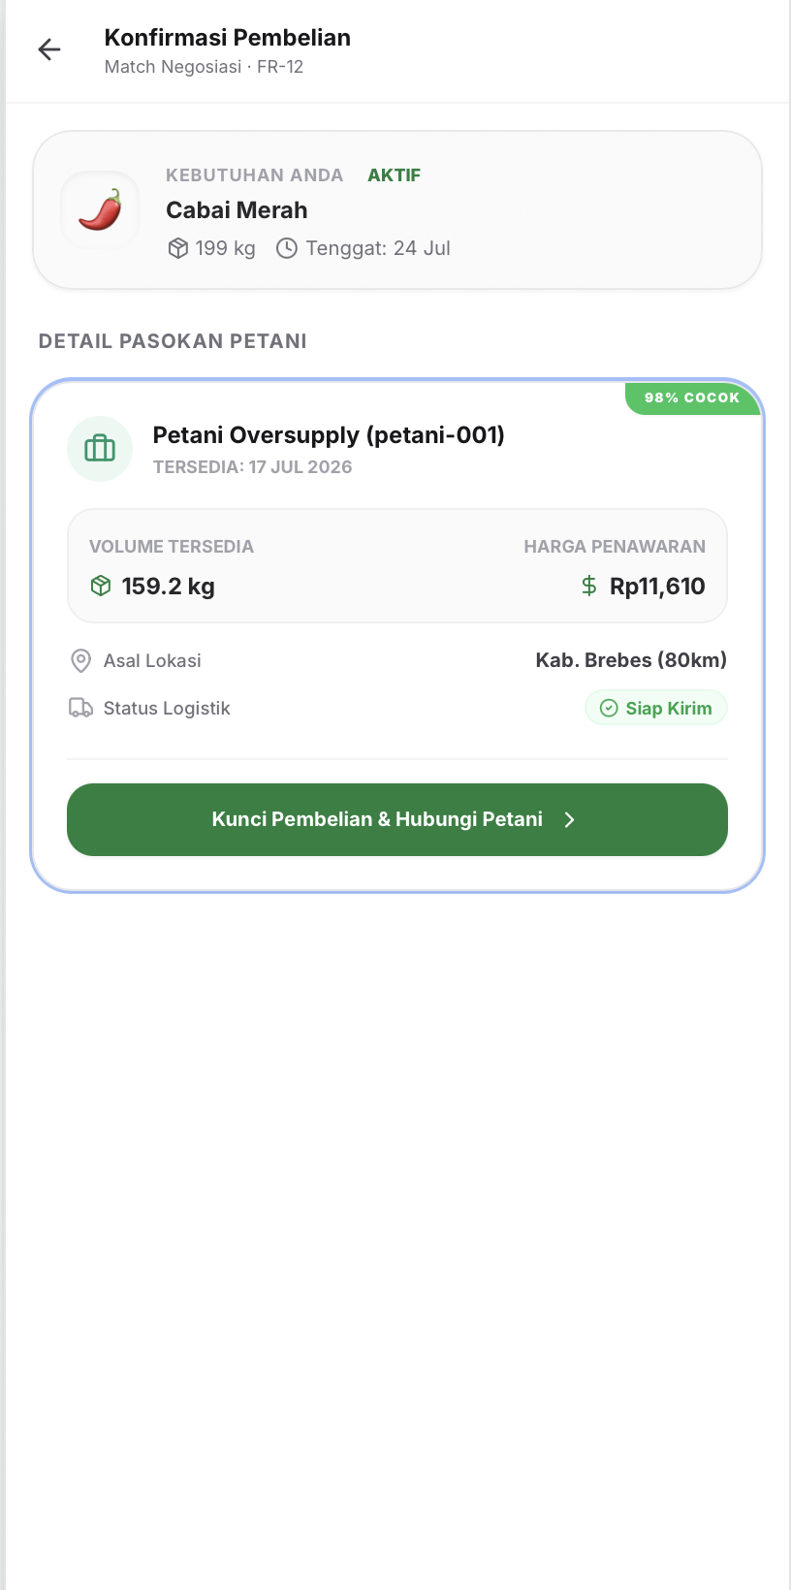Click the green box icon by 159.2 kg
The width and height of the screenshot is (791, 1590).
point(101,586)
